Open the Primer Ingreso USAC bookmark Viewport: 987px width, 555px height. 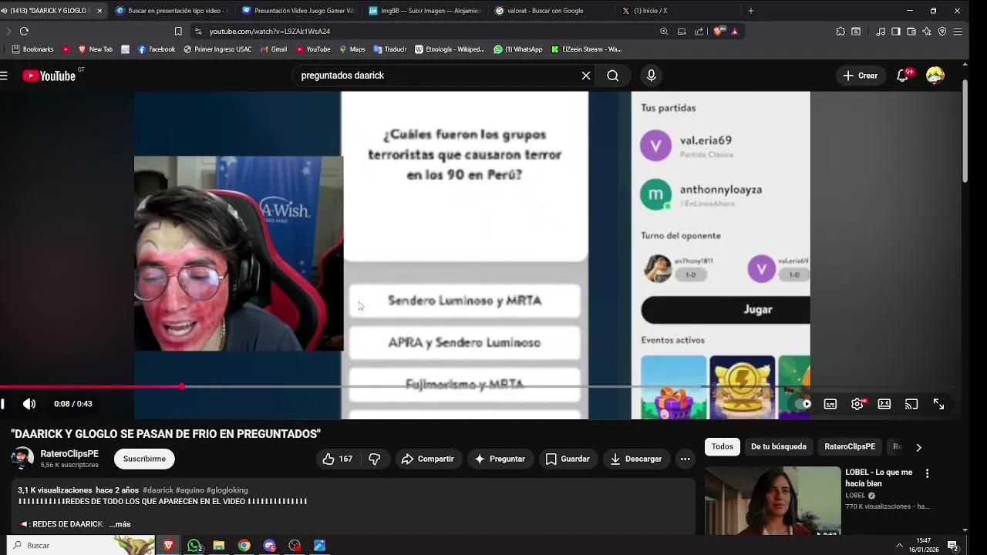point(217,49)
